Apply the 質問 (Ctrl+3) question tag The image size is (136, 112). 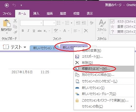click(123, 32)
